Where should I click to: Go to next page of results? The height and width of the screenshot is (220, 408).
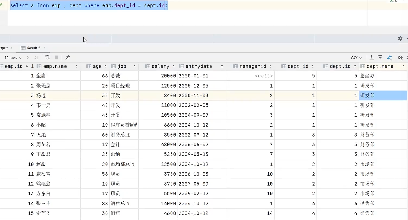[28, 57]
